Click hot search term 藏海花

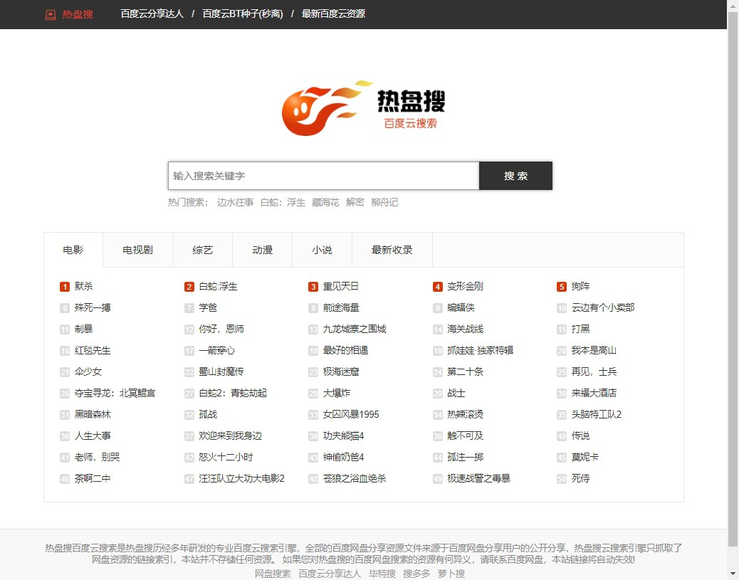click(x=325, y=202)
